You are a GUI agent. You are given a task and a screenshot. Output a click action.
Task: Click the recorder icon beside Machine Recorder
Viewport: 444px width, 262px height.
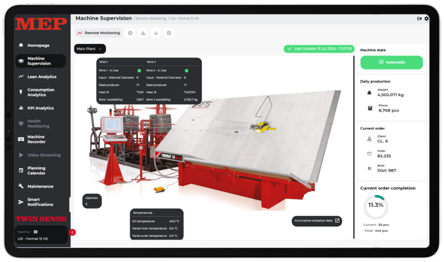(x=21, y=139)
